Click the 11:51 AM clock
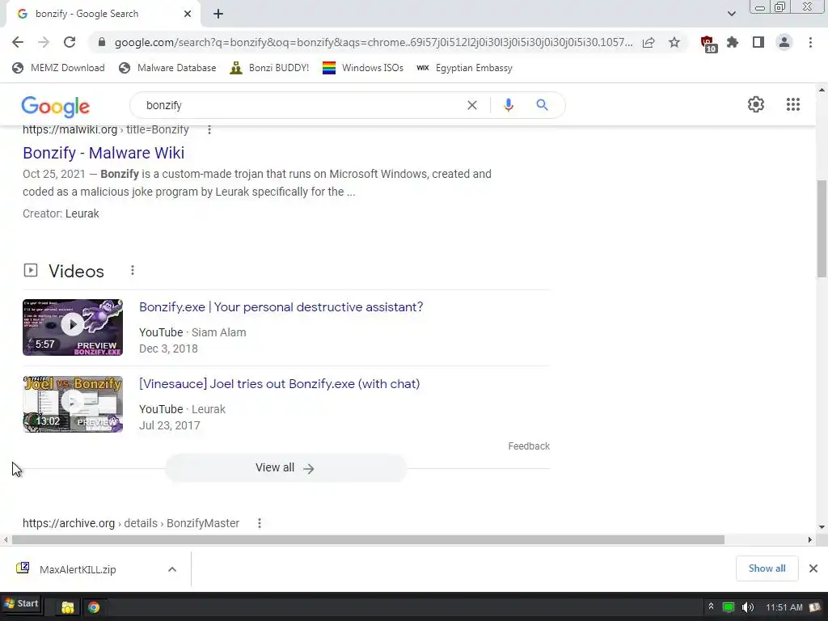 pyautogui.click(x=784, y=607)
